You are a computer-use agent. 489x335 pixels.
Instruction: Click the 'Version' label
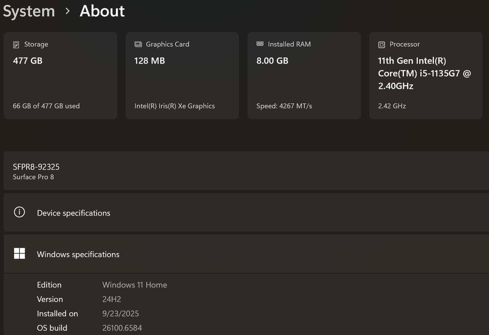coord(50,299)
